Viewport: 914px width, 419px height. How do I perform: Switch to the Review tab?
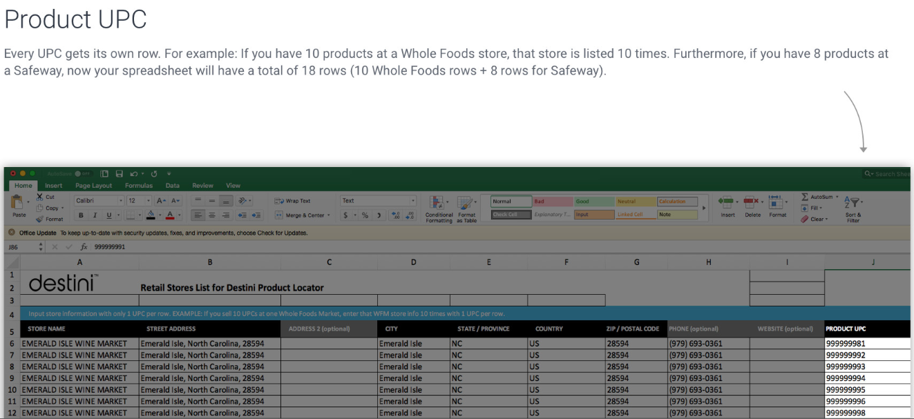202,186
